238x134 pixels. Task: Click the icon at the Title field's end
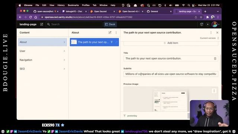215,58
